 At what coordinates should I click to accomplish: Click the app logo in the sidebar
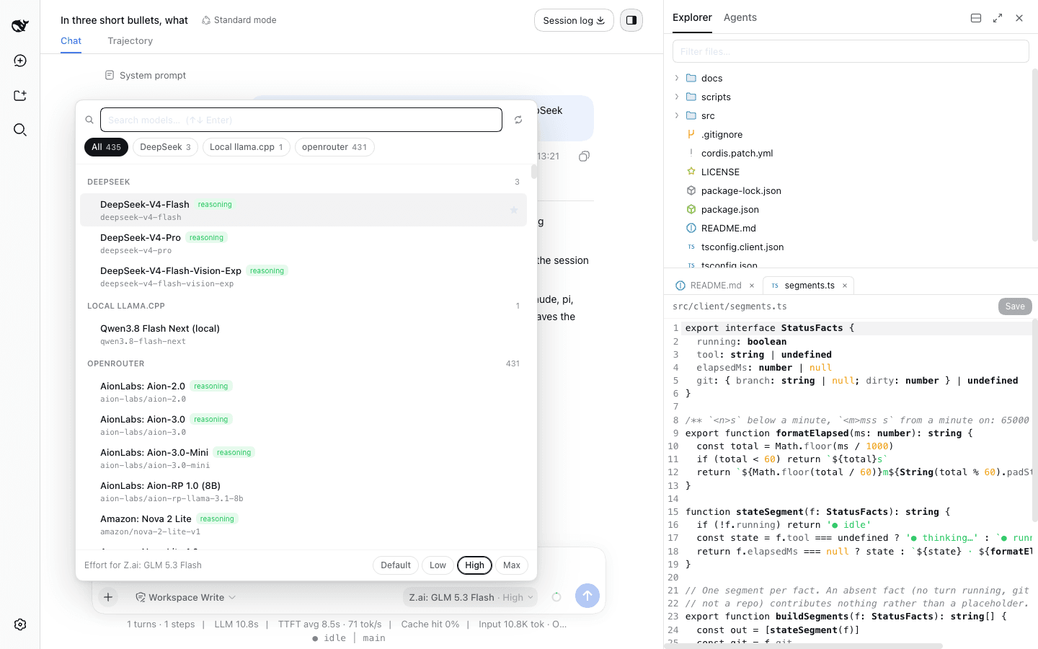click(x=20, y=26)
